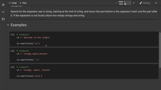Run cell [1] execution indicator
The width and height of the screenshot is (161, 90).
[x=13, y=34]
